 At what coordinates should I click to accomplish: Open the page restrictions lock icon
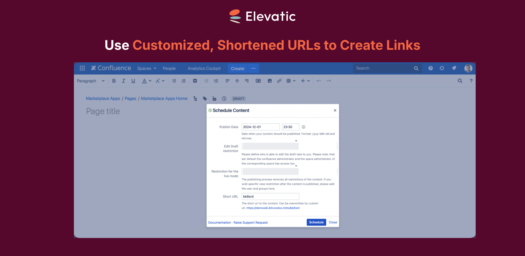pos(214,98)
